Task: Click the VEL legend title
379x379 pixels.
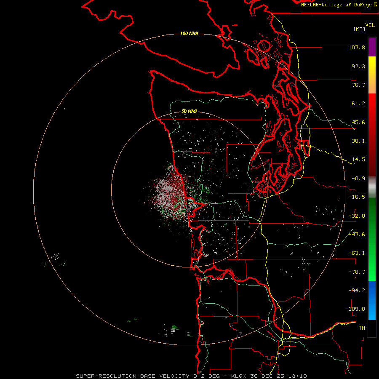Action: [370, 25]
